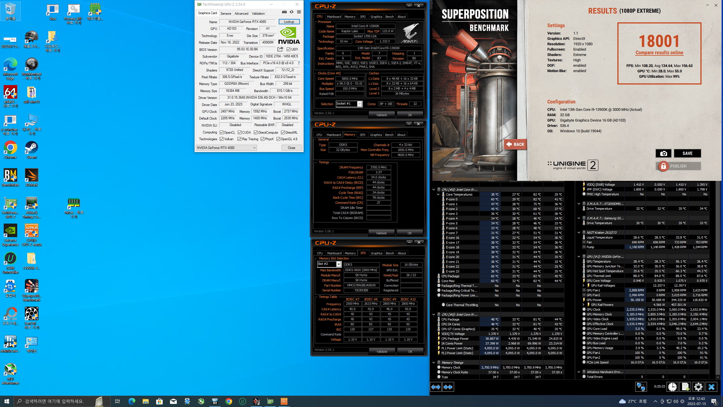Open File Explorer from taskbar

tap(145, 401)
